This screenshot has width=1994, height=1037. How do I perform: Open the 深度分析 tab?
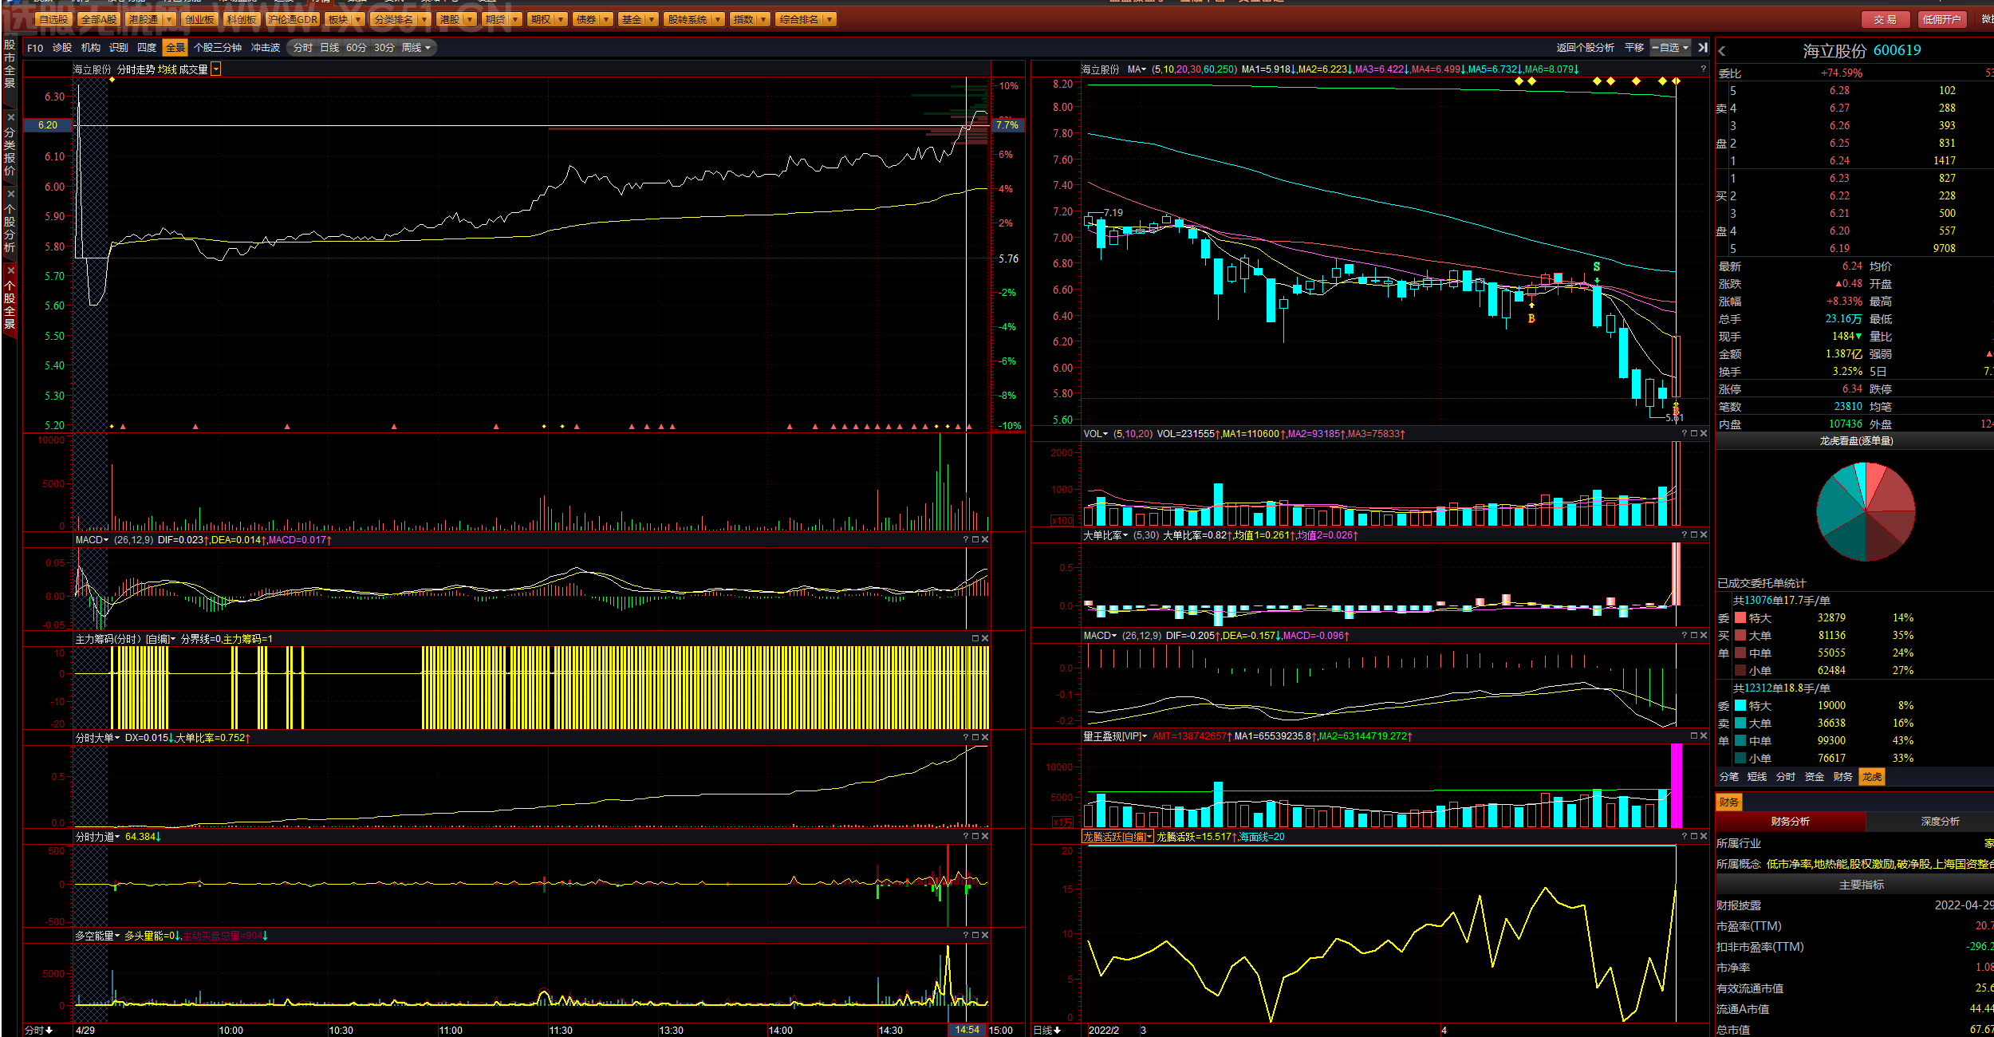tap(1940, 822)
